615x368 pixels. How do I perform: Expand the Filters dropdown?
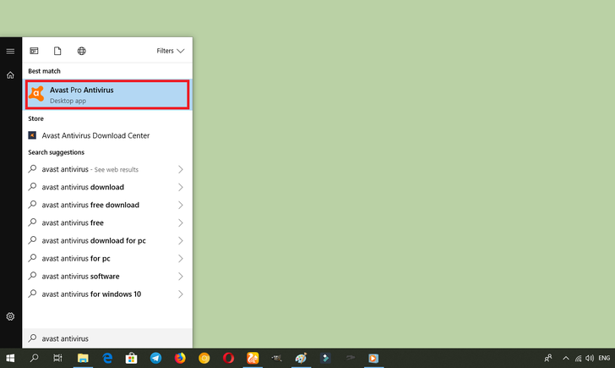click(x=171, y=51)
